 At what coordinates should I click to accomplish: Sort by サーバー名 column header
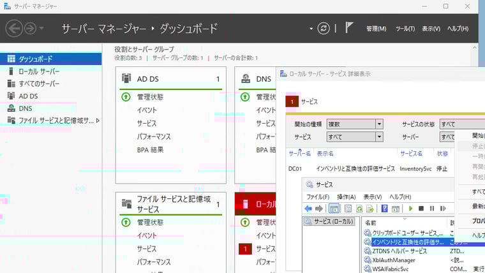pos(299,154)
